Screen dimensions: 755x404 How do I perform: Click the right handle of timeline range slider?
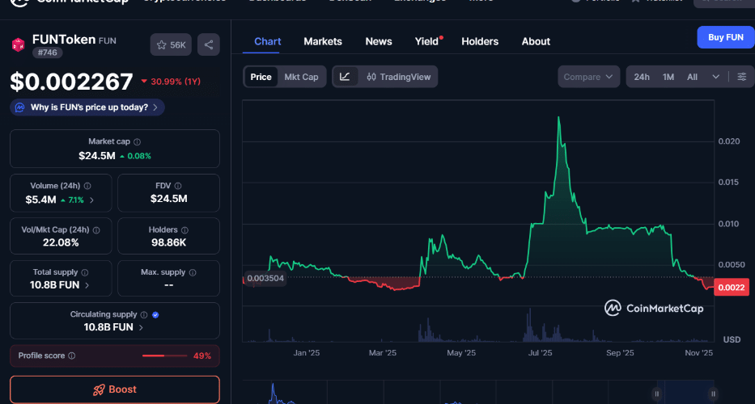[712, 392]
